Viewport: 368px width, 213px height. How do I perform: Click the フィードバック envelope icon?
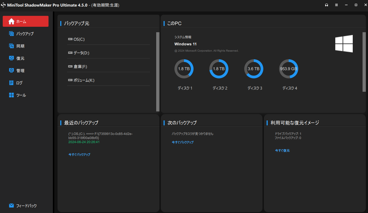tap(11, 206)
